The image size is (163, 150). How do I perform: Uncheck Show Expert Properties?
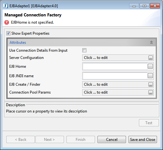(x=8, y=33)
